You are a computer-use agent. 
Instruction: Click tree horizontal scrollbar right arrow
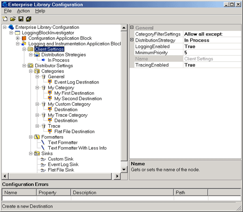click(117, 176)
